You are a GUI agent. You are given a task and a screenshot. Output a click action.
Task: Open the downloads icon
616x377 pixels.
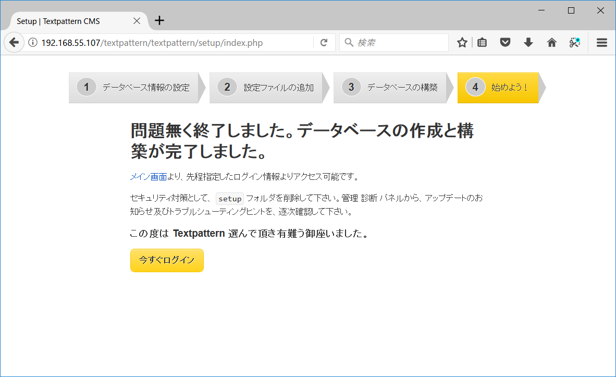click(x=528, y=42)
